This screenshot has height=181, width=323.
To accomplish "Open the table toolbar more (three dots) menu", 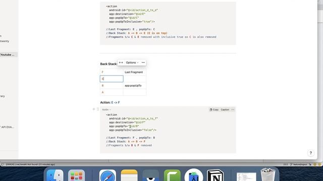I will [143, 62].
